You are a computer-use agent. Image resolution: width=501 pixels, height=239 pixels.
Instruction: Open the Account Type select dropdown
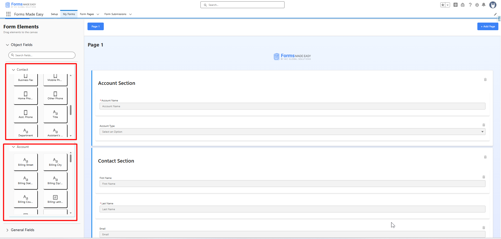click(292, 132)
